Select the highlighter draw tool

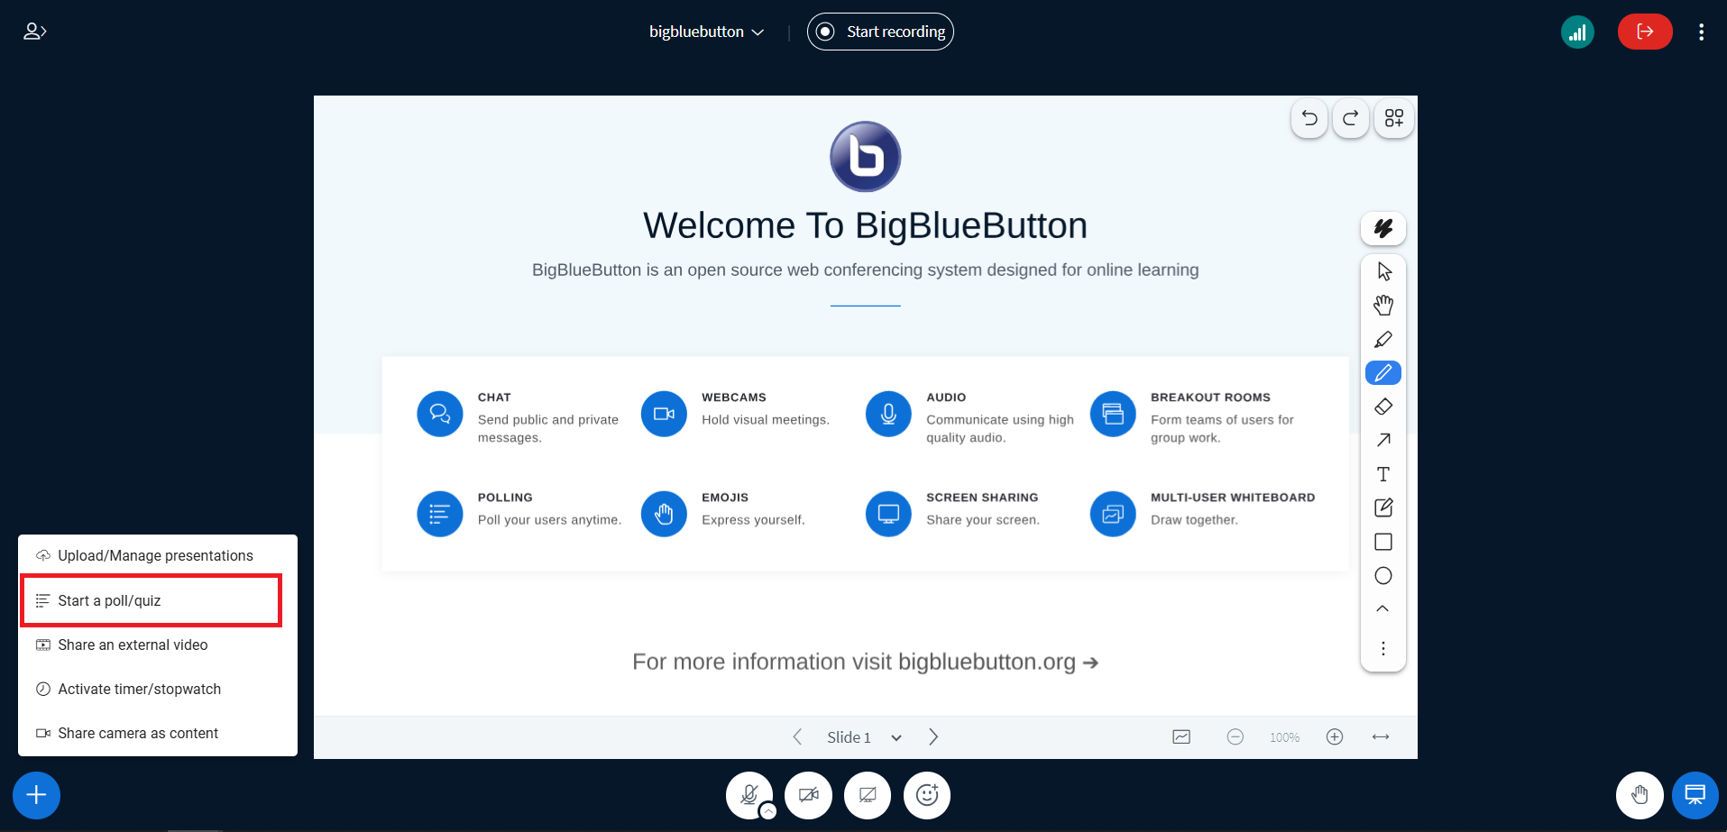point(1383,339)
